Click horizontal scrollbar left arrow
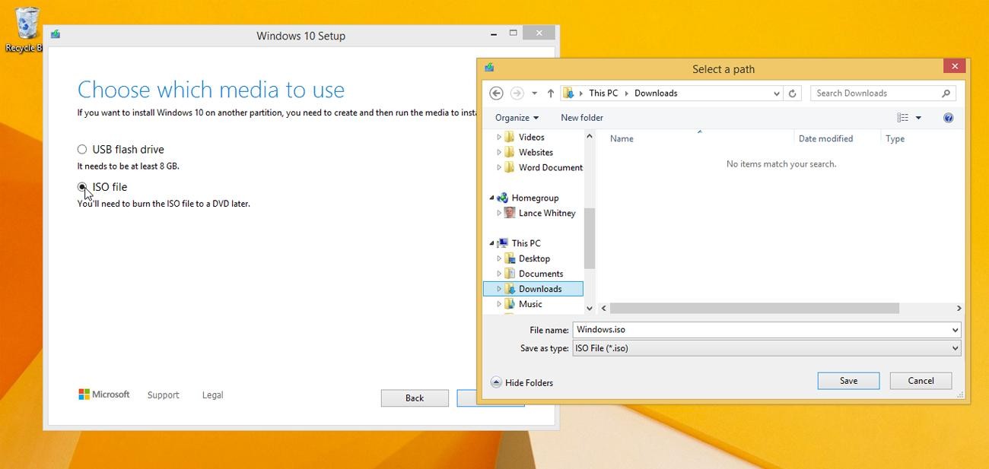989x469 pixels. [604, 309]
